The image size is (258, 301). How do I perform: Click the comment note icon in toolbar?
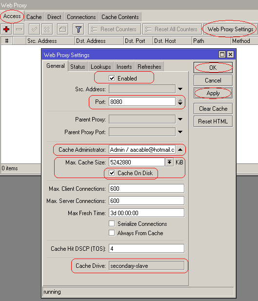[x=62, y=29]
